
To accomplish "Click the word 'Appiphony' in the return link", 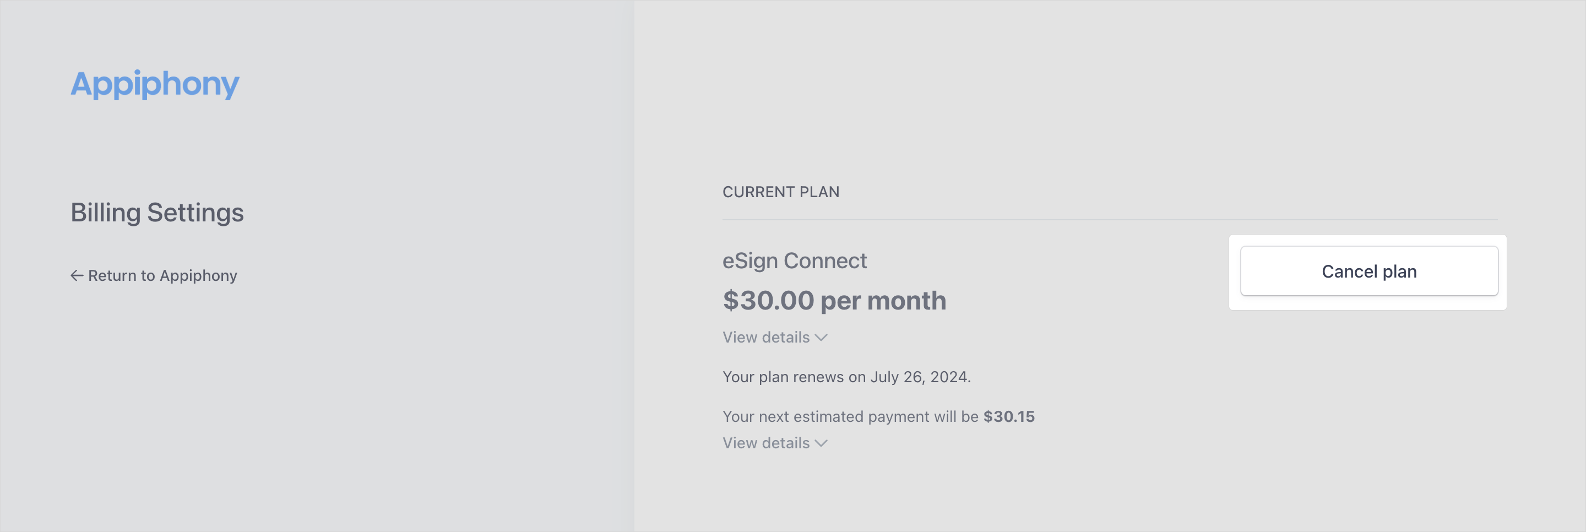I will point(198,276).
